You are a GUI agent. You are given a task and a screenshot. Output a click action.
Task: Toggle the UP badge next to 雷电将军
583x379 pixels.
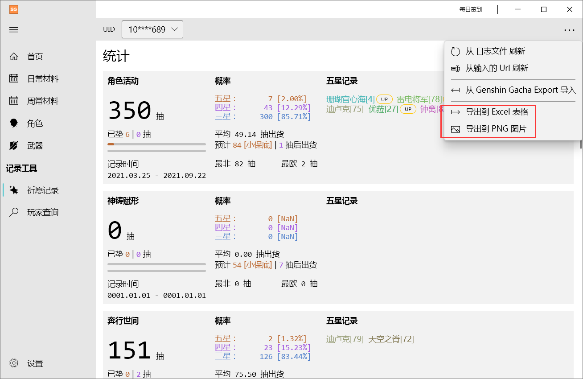(384, 99)
